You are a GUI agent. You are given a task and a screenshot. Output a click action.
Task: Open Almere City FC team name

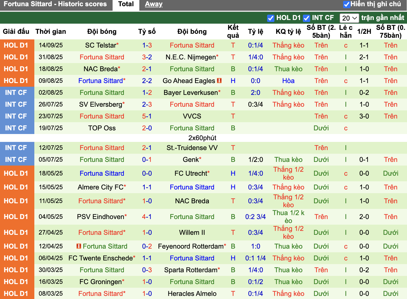coord(100,187)
